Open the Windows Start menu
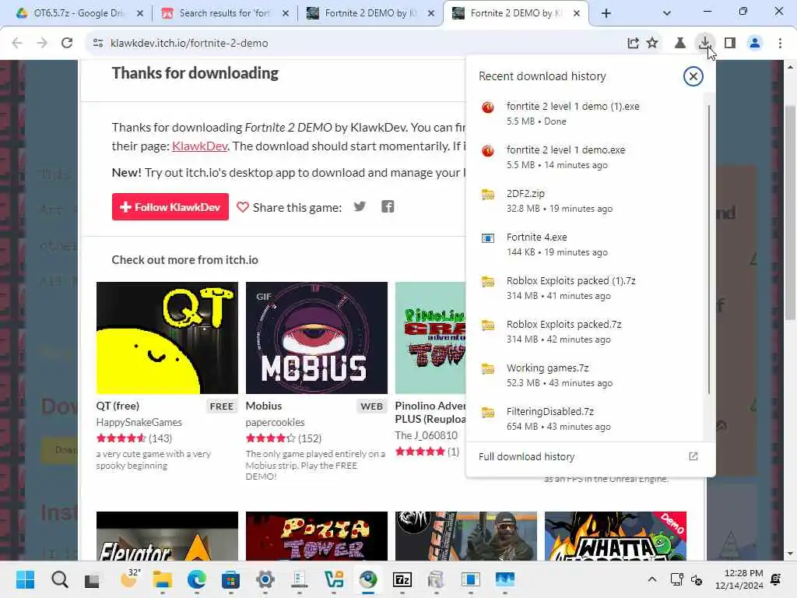Image resolution: width=797 pixels, height=598 pixels. (25, 579)
